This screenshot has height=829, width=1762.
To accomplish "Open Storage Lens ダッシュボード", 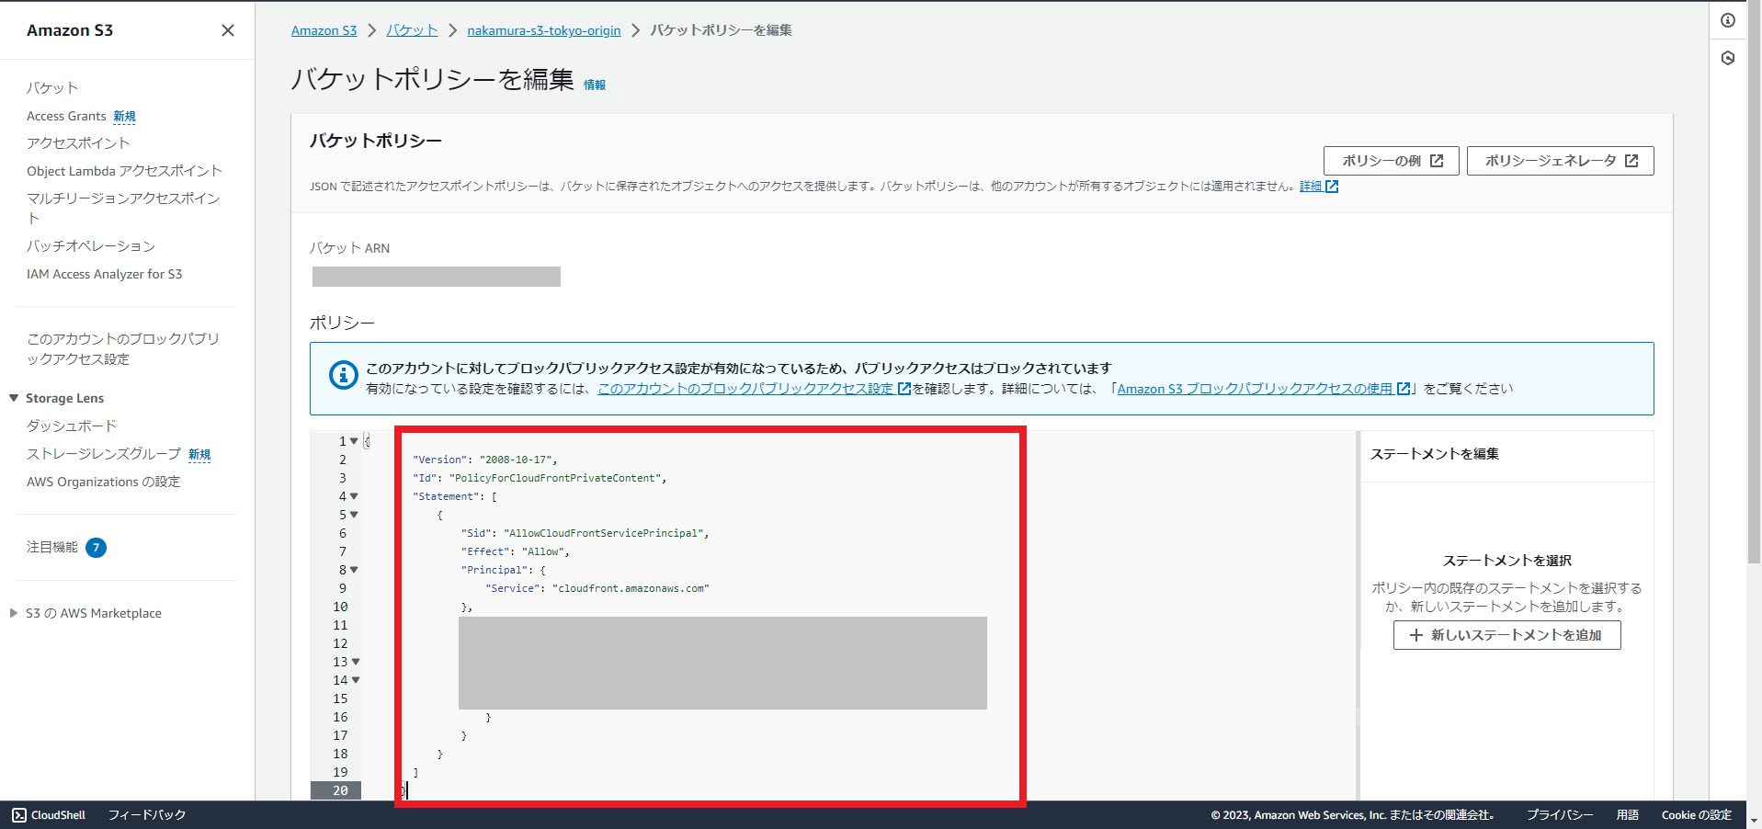I will [72, 426].
